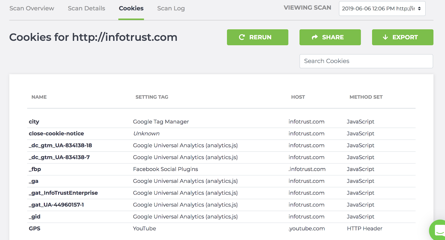Click the VIEWING SCAN label
Viewport: 445px width, 240px height.
[x=308, y=8]
